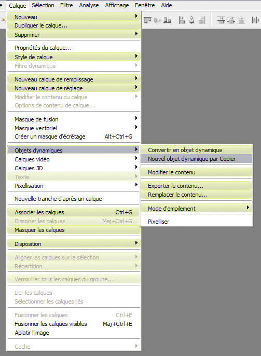Open the Mode d'empilement submenu
This screenshot has height=356, width=261.
[x=196, y=209]
